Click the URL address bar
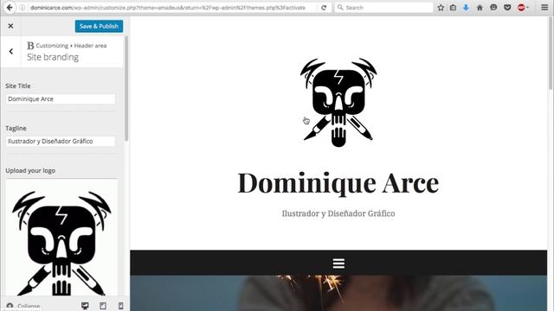The height and width of the screenshot is (311, 554). (x=168, y=8)
